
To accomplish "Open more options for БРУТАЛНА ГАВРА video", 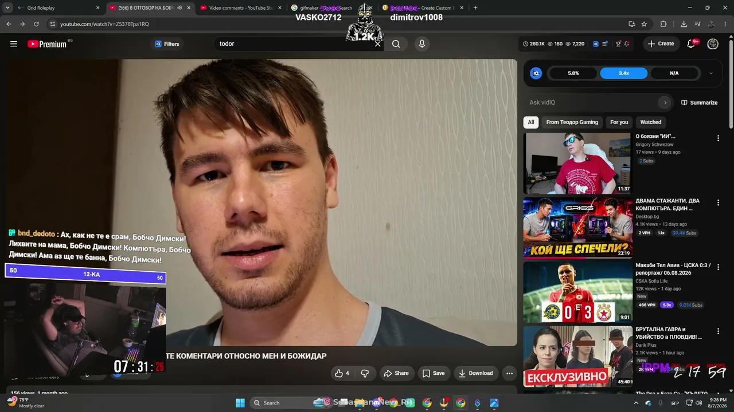I will (718, 331).
